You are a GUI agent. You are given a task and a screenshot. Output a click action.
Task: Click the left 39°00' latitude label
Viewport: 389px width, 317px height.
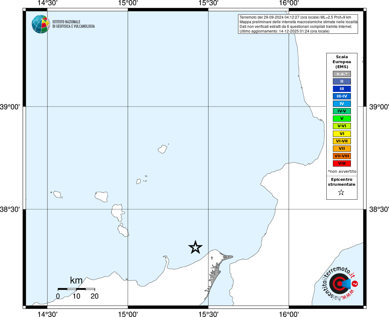pos(10,107)
